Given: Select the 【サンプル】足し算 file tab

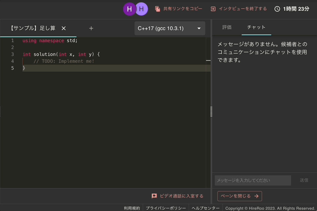Looking at the screenshot, I should [33, 28].
